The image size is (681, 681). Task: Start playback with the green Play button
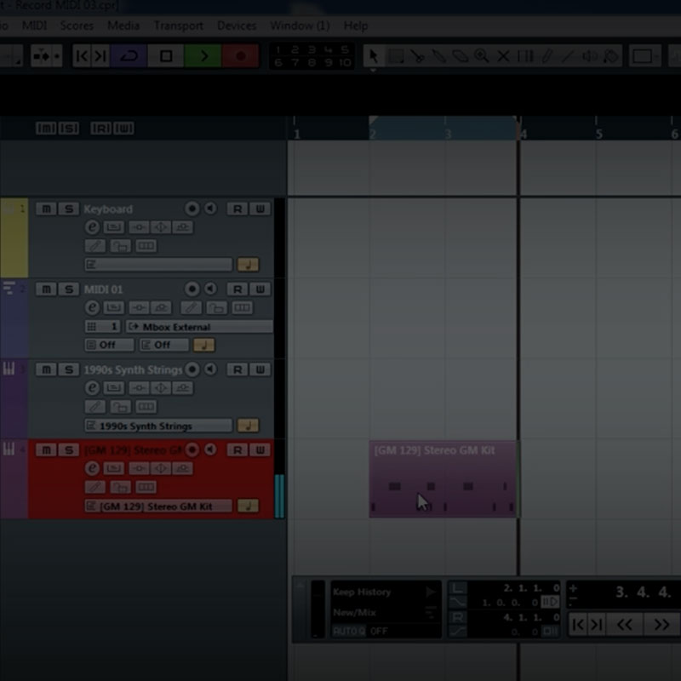(203, 55)
